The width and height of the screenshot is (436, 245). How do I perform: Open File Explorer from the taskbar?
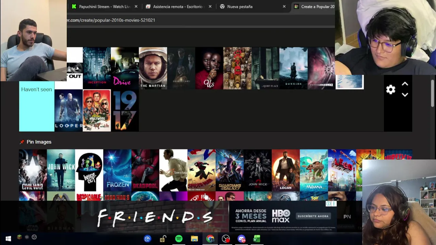pyautogui.click(x=194, y=239)
